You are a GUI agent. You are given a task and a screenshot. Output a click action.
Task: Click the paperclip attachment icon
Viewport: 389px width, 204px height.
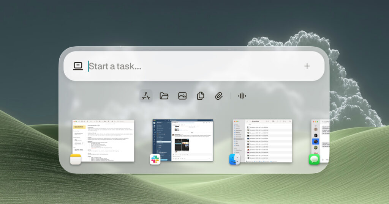click(x=218, y=96)
